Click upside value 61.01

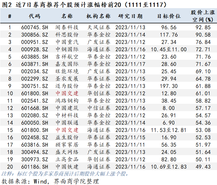click(x=203, y=93)
